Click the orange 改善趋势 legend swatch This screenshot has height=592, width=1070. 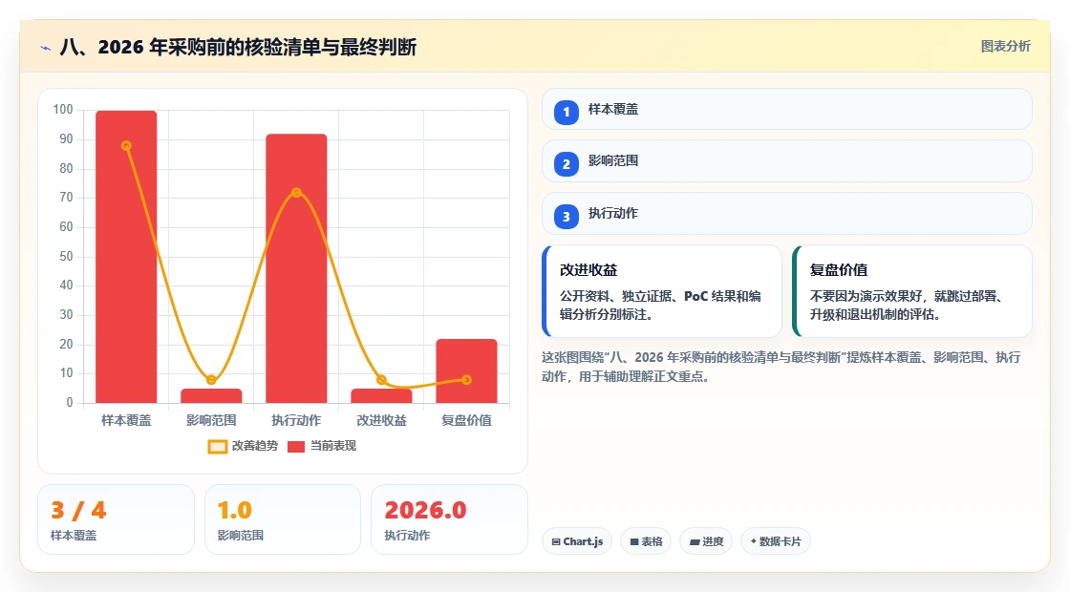(218, 447)
